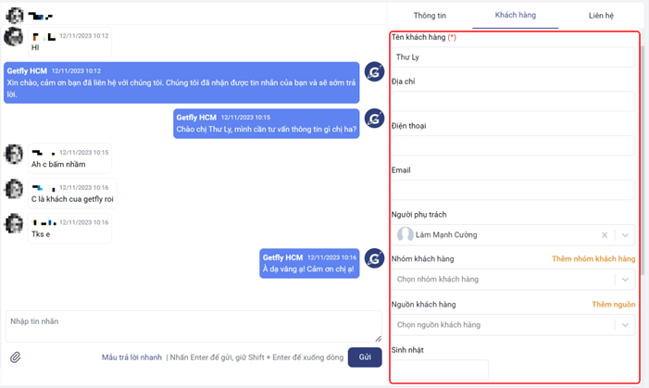Switch to the Thông tin tab

coord(430,16)
